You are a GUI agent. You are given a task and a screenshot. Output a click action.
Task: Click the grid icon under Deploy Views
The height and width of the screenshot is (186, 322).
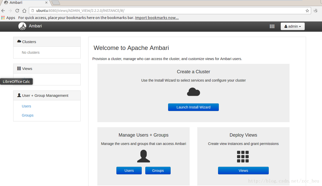tap(243, 157)
